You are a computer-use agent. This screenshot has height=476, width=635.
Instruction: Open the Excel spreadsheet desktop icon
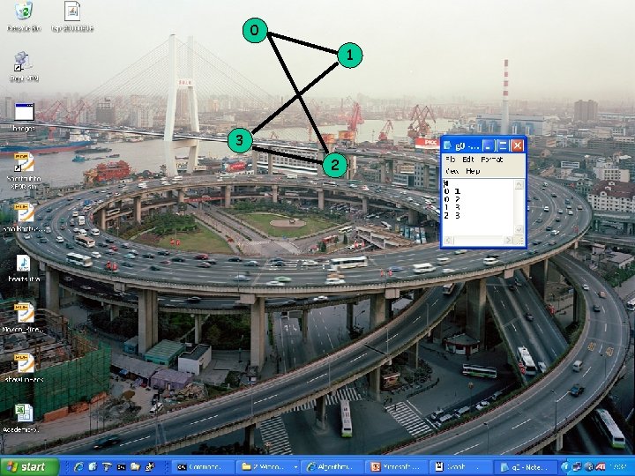[x=25, y=413]
